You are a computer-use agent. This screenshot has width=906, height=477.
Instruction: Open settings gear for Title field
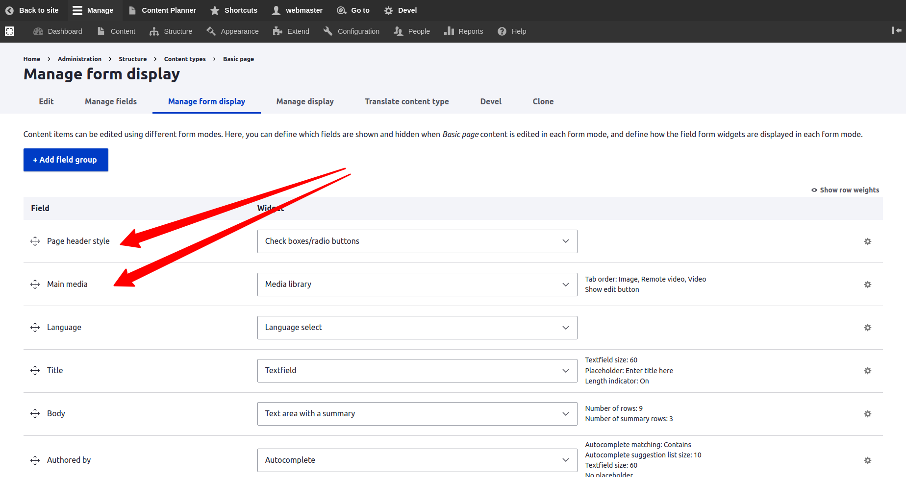click(x=867, y=371)
